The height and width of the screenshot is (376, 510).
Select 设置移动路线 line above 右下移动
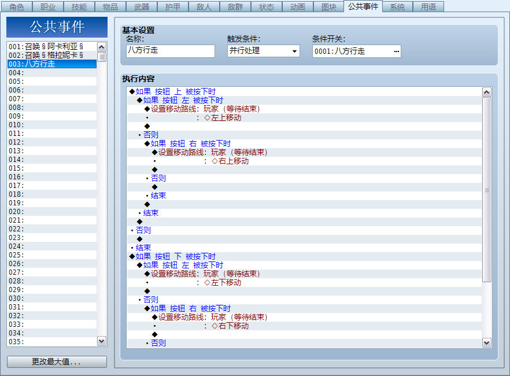304,317
